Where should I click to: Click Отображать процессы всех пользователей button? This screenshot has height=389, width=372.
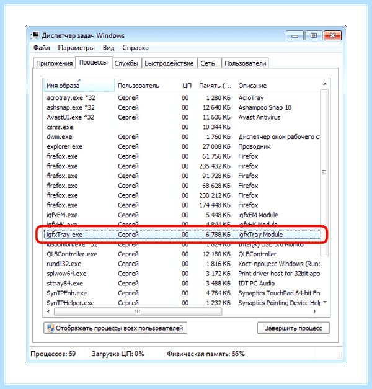tap(115, 328)
